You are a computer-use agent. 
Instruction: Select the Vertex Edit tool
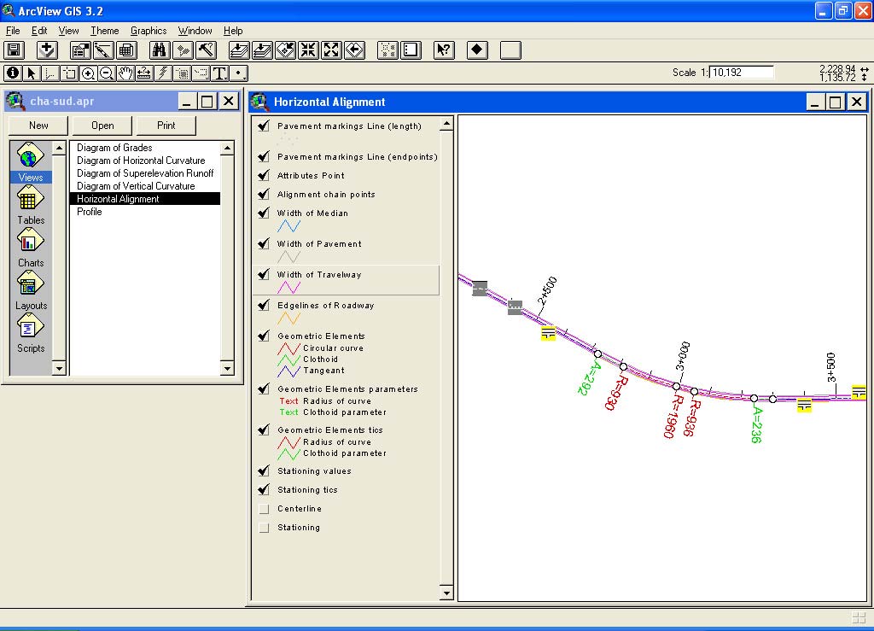click(x=50, y=73)
